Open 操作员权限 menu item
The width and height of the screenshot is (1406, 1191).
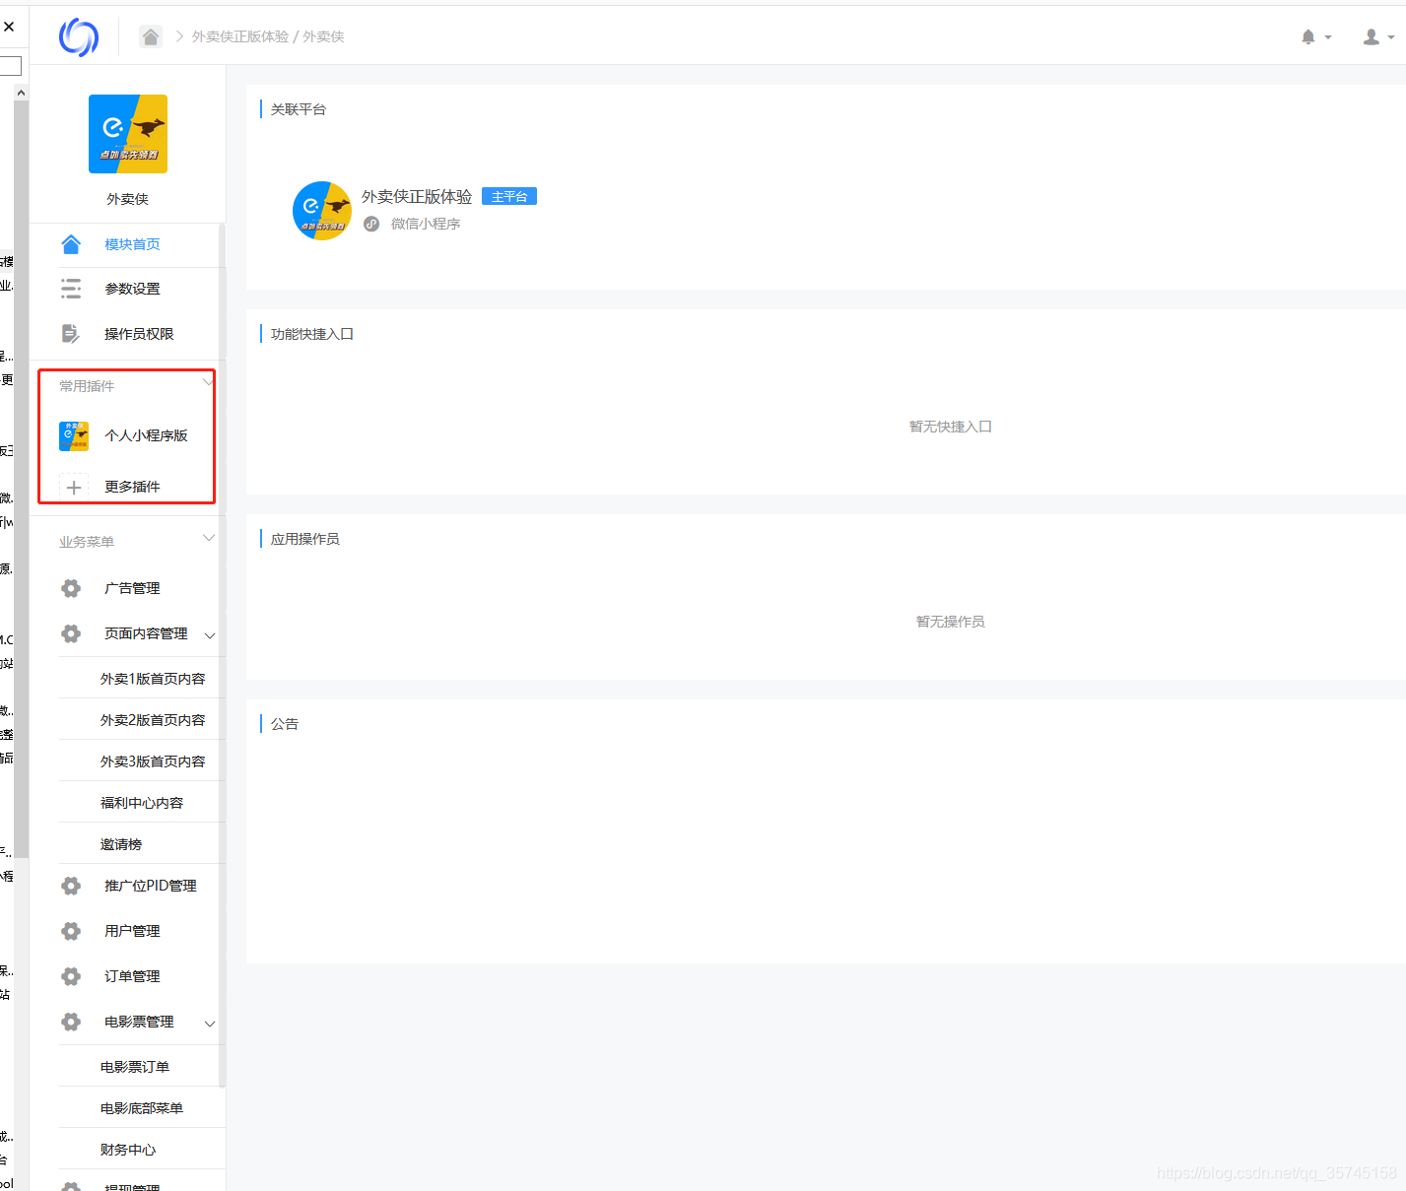(x=139, y=334)
